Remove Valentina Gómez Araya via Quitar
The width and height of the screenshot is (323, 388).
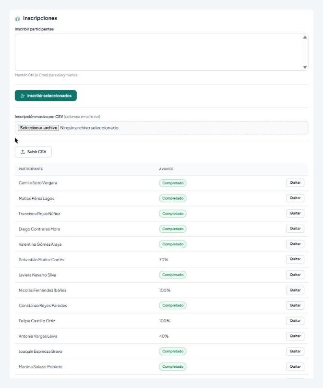[295, 244]
